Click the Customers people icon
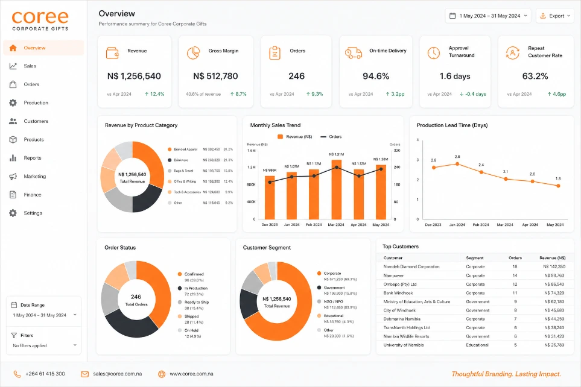The width and height of the screenshot is (581, 387). (13, 121)
